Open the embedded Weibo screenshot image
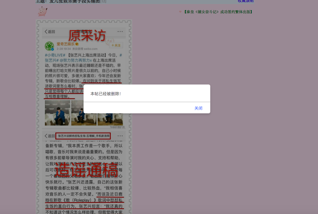This screenshot has width=318, height=214. point(84,117)
